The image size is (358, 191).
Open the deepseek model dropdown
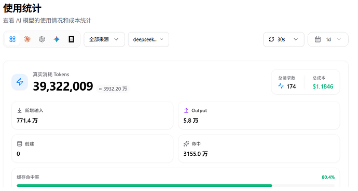tap(148, 39)
